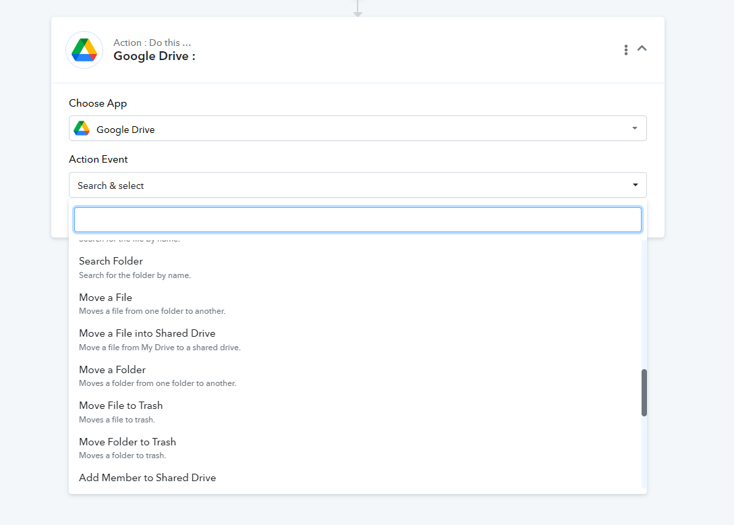
Task: Open the three-dot step options menu
Action: click(x=626, y=50)
